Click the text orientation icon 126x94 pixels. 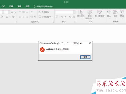tap(31, 12)
